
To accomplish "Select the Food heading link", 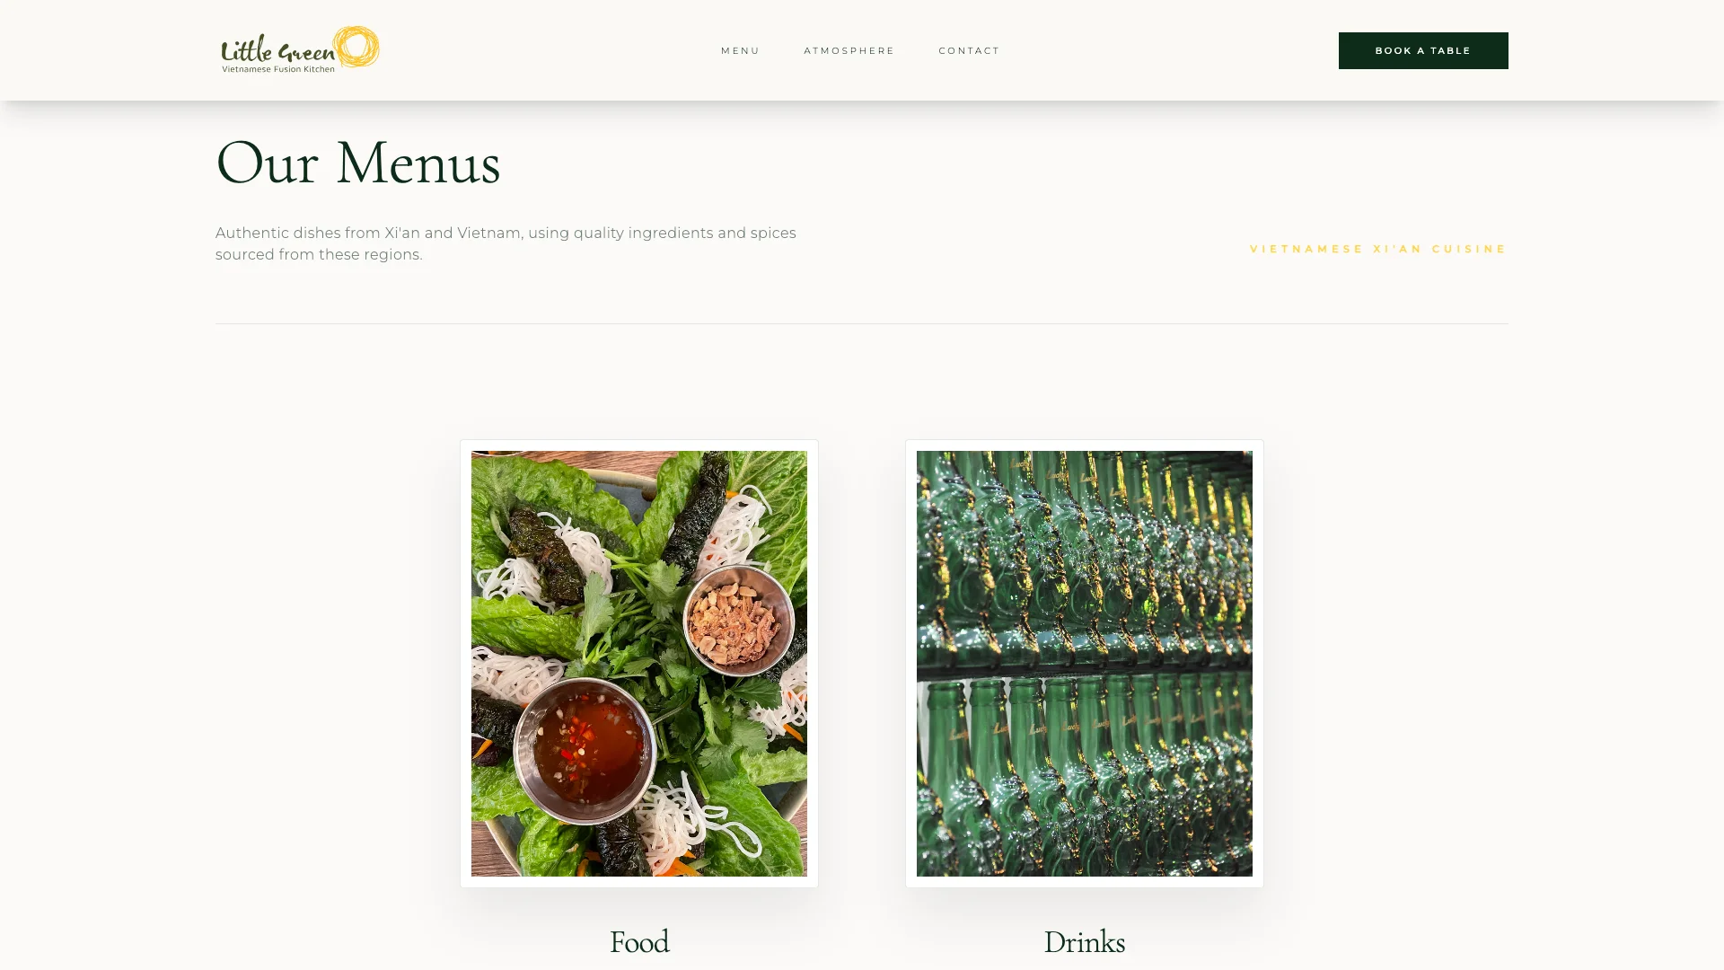I will click(639, 942).
